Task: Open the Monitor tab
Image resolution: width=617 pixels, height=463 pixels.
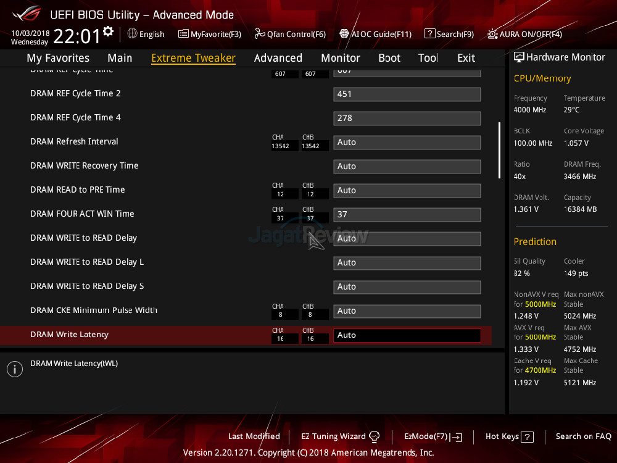Action: tap(340, 58)
